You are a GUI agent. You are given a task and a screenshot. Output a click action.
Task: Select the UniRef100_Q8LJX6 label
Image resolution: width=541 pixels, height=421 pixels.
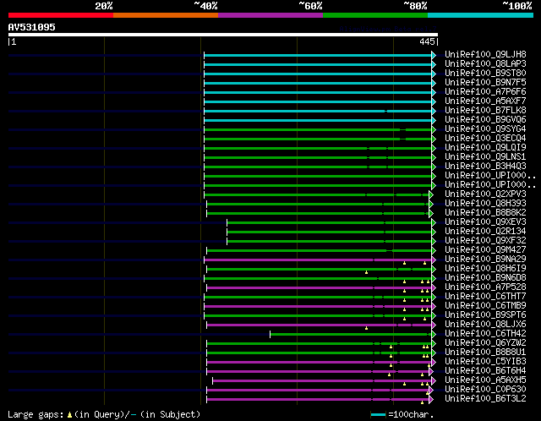(485, 325)
